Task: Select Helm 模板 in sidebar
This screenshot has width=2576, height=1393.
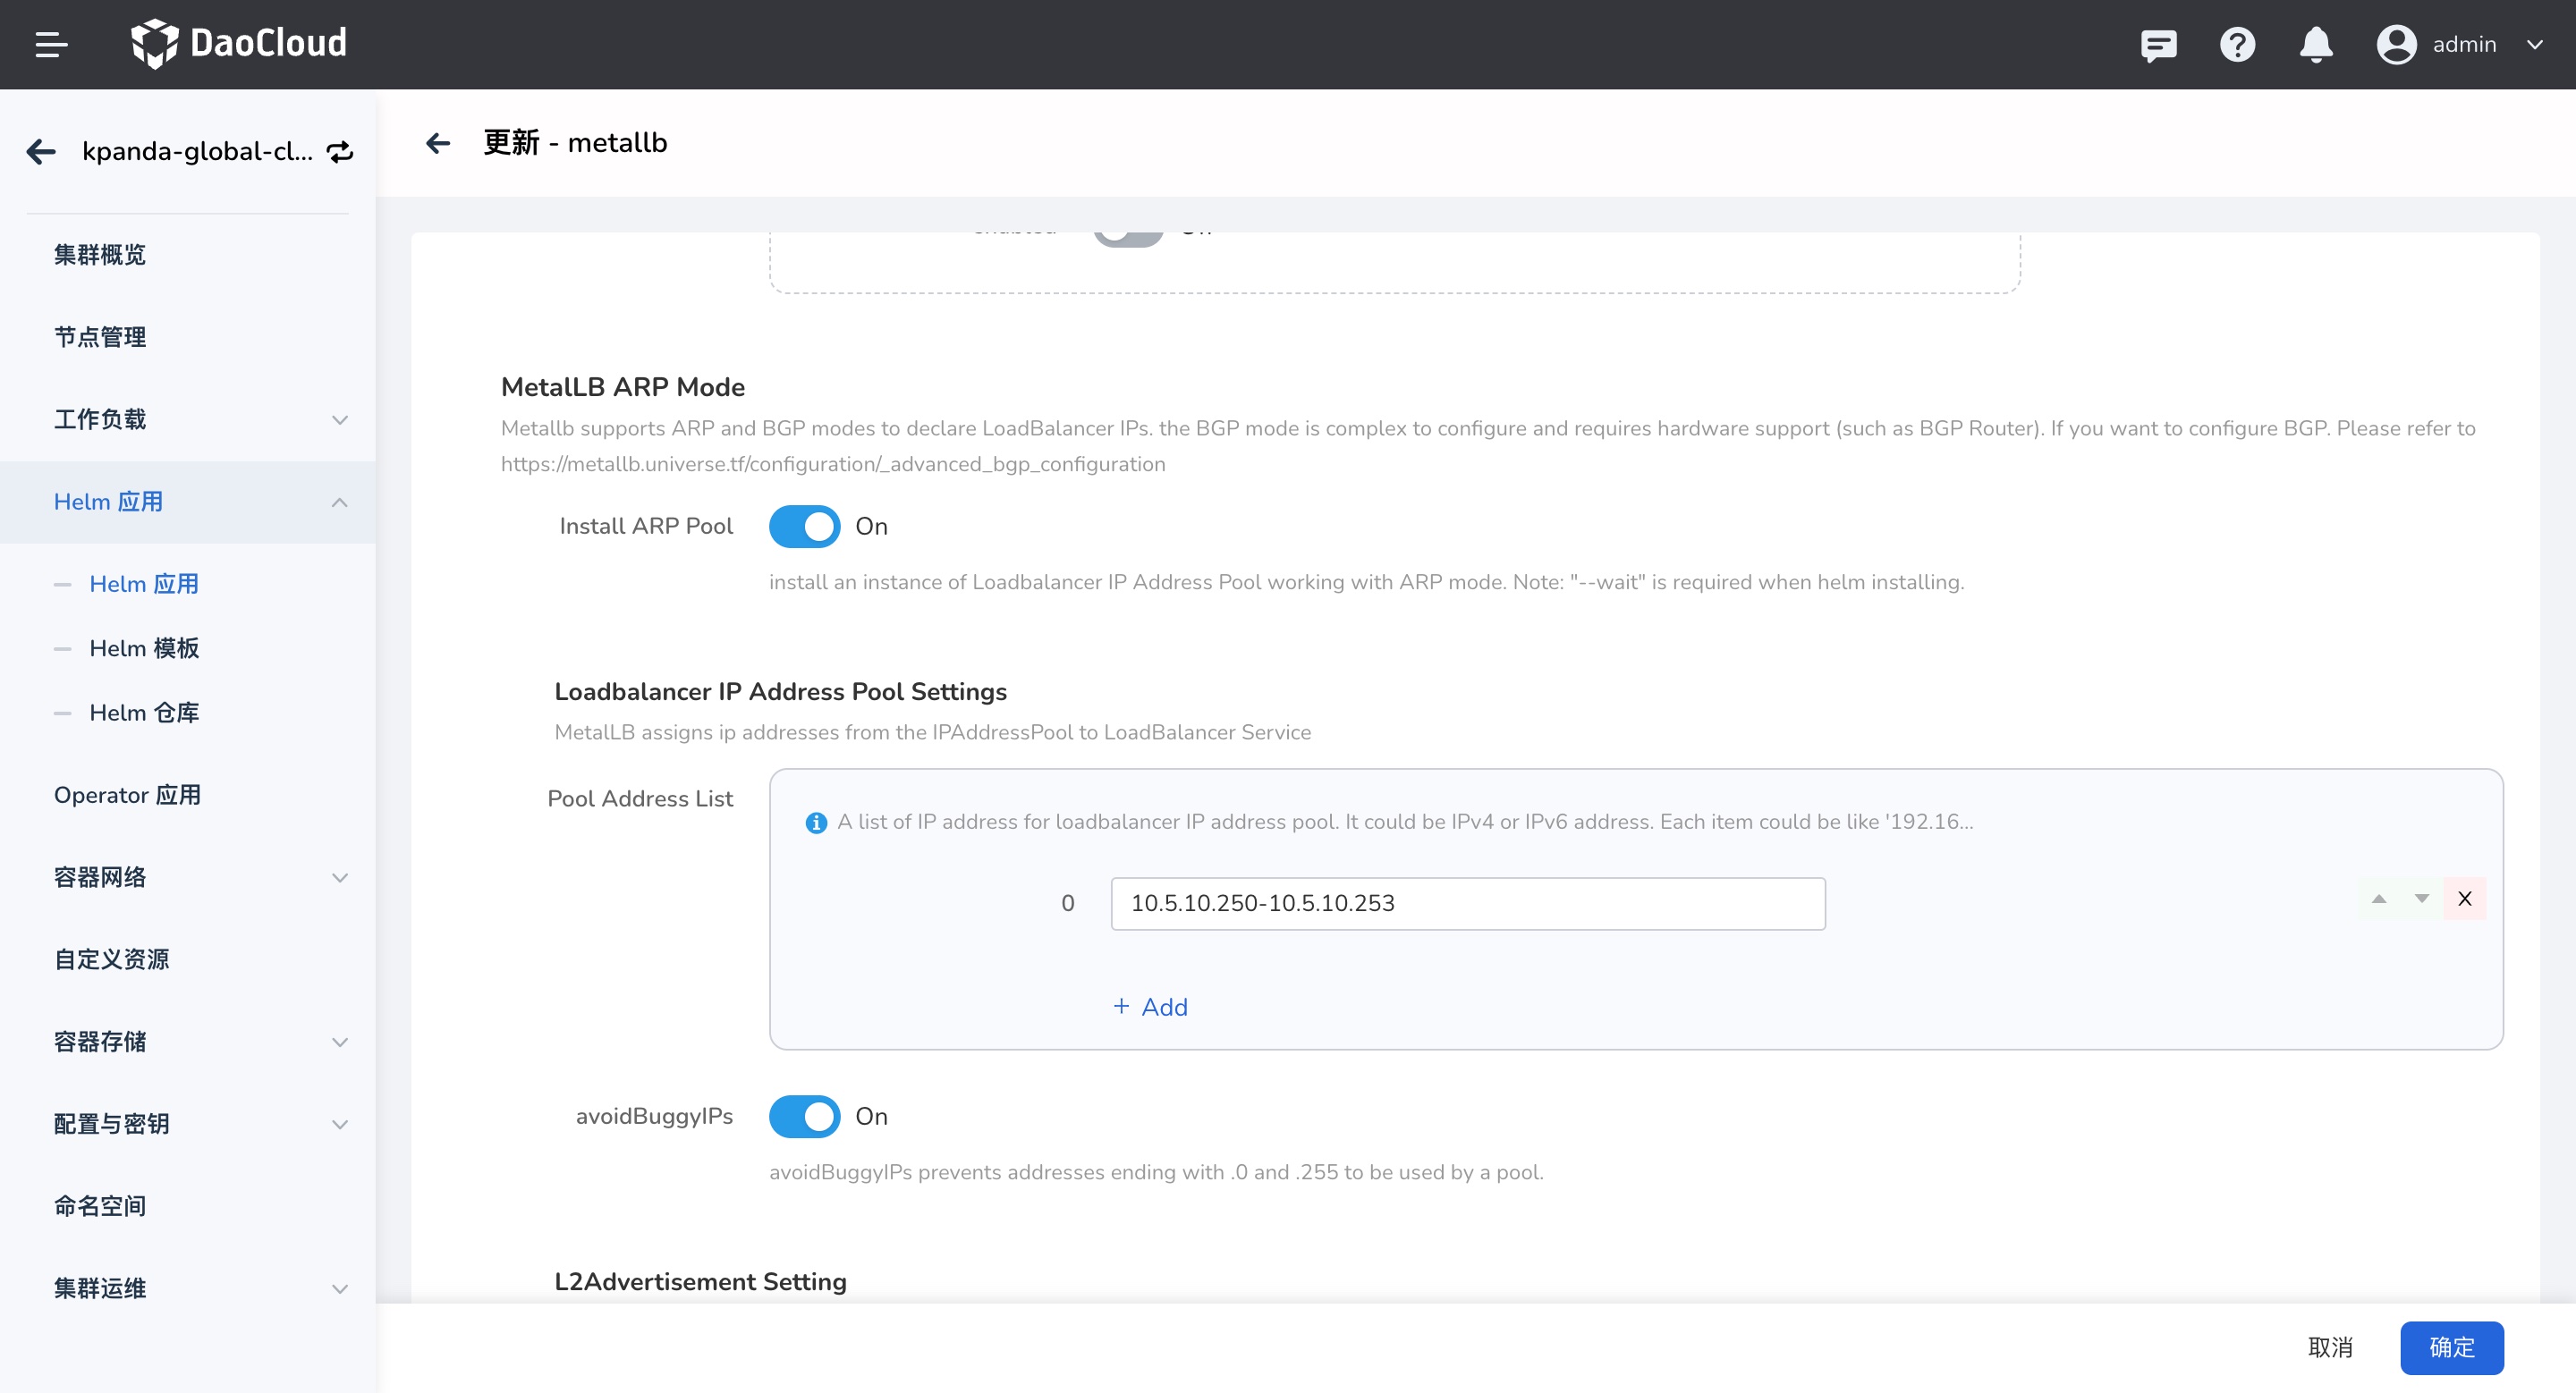Action: [144, 648]
